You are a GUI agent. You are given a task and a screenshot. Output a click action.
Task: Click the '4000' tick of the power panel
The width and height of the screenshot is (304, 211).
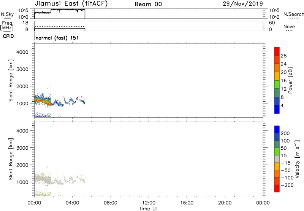22,52
